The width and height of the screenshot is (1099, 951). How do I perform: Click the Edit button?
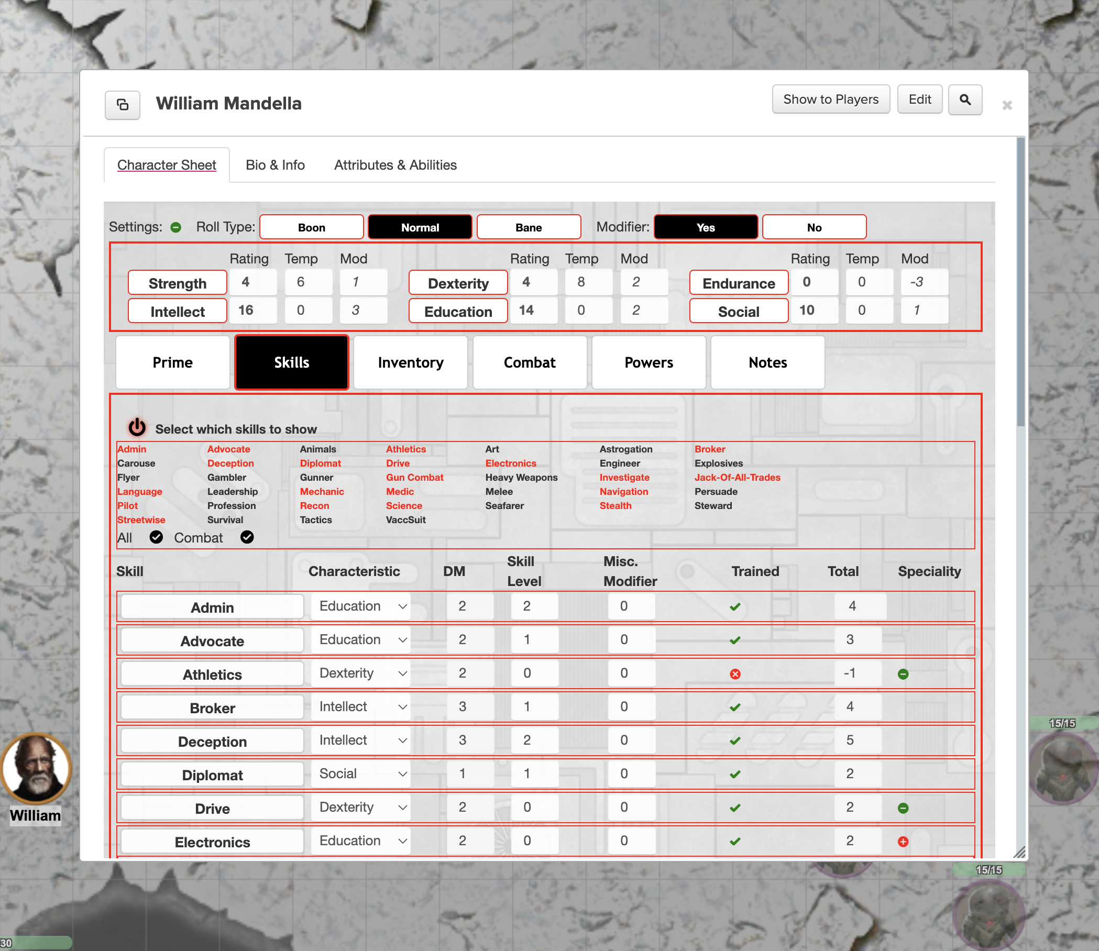(919, 99)
